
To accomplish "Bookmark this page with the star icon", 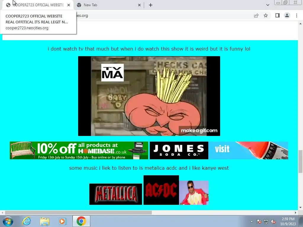I will point(266,15).
